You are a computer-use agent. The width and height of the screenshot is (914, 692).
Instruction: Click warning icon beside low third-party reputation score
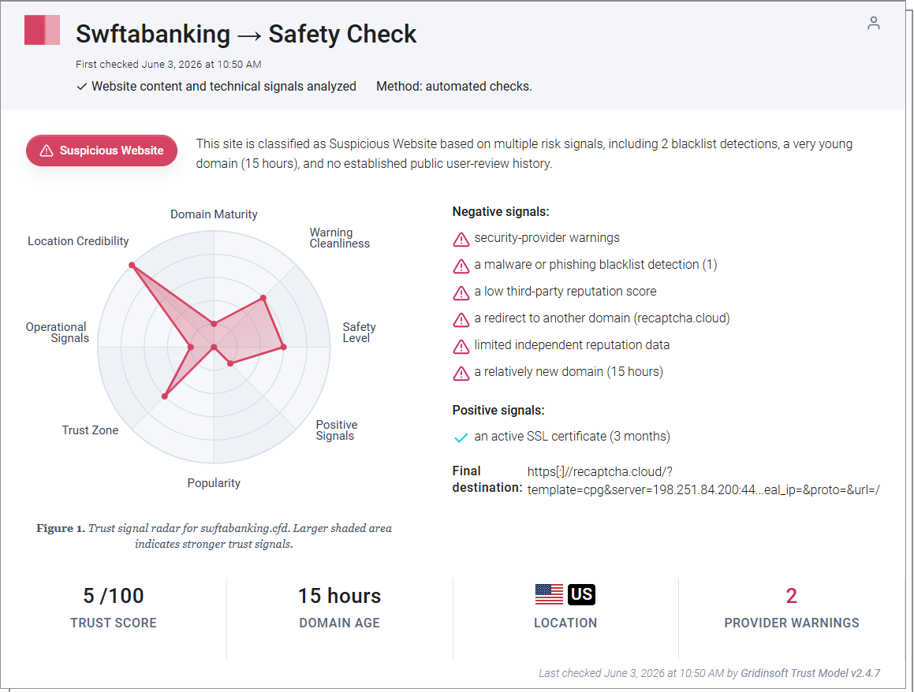tap(461, 292)
